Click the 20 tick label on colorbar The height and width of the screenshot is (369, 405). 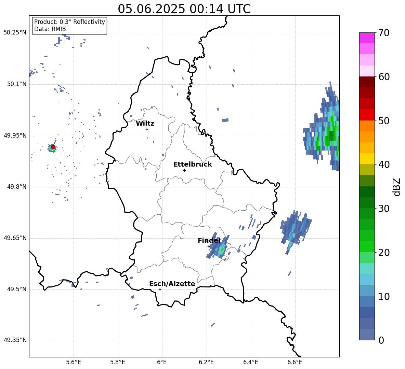(x=383, y=253)
